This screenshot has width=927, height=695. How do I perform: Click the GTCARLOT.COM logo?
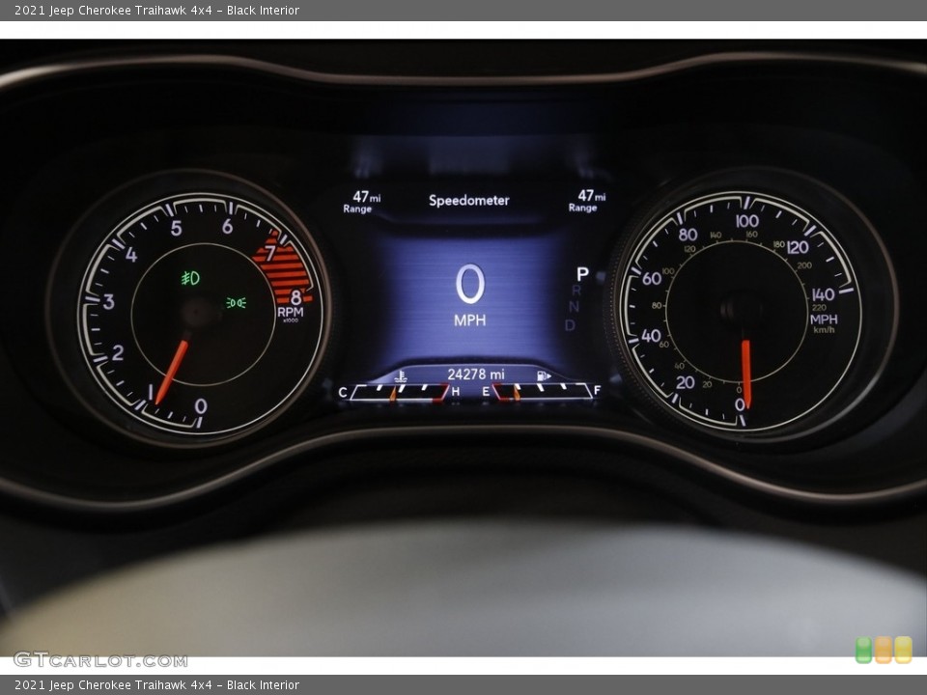(100, 659)
